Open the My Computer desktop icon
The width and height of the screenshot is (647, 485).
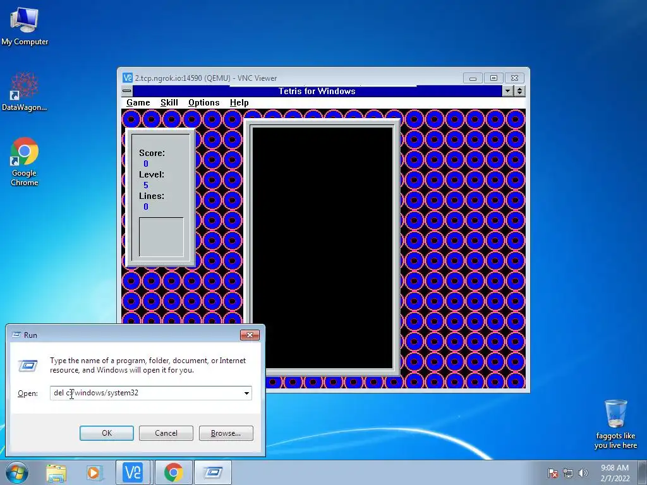[x=25, y=25]
